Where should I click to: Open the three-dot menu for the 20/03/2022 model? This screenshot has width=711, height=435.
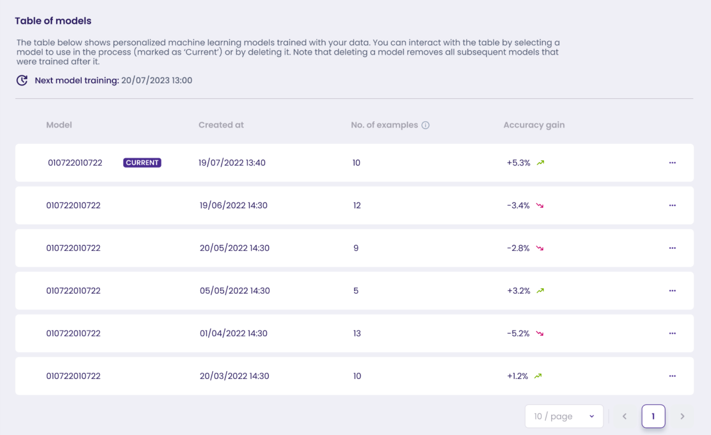click(672, 376)
